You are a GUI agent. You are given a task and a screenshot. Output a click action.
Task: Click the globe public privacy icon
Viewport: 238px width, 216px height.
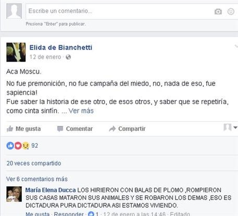(x=68, y=57)
